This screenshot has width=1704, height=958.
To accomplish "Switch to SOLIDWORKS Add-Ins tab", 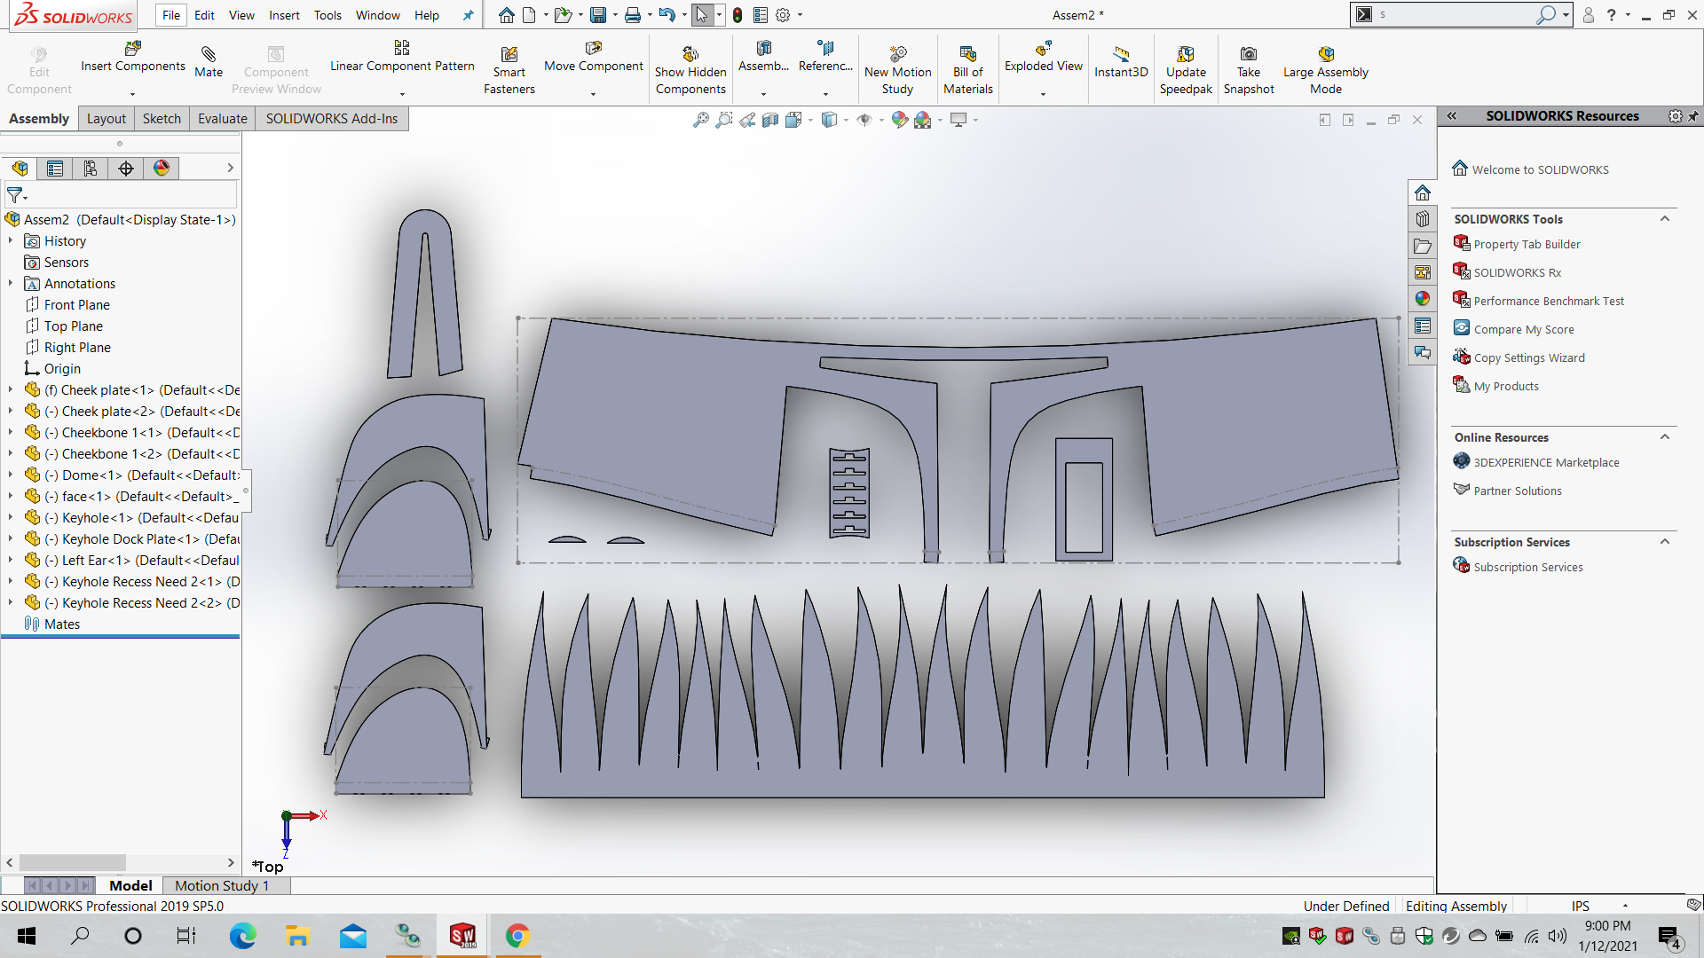I will click(332, 119).
